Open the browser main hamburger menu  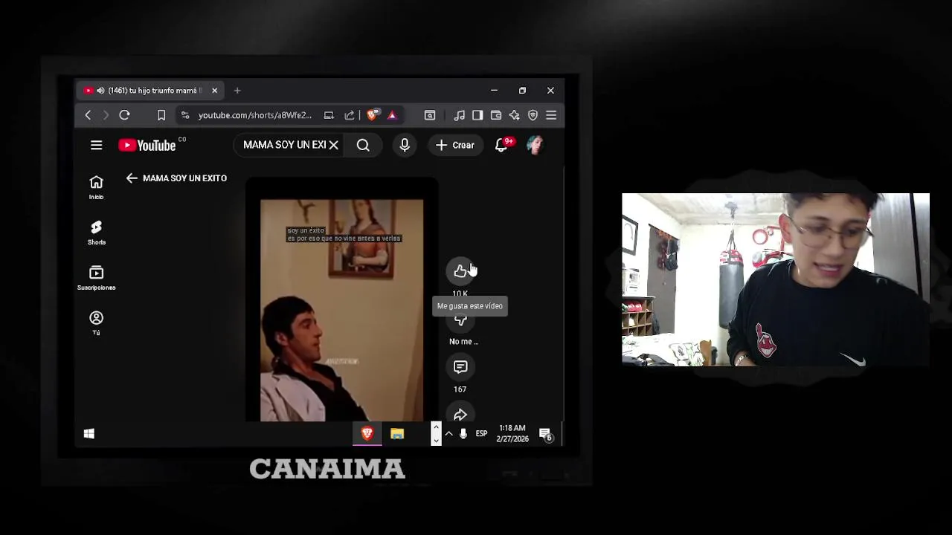tap(551, 115)
